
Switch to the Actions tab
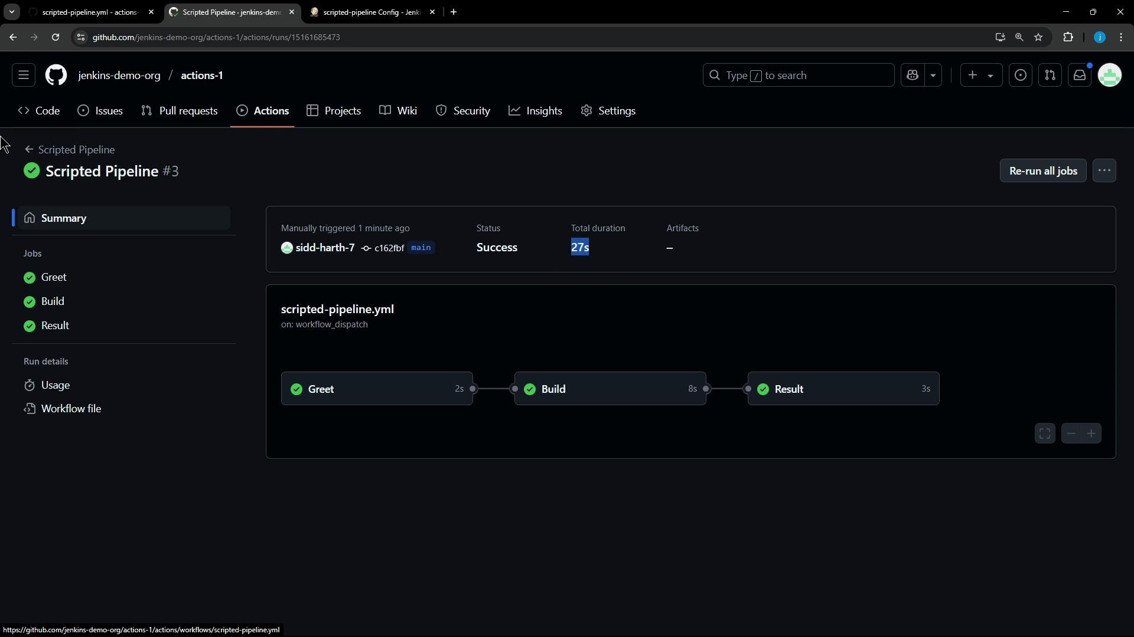tap(263, 111)
